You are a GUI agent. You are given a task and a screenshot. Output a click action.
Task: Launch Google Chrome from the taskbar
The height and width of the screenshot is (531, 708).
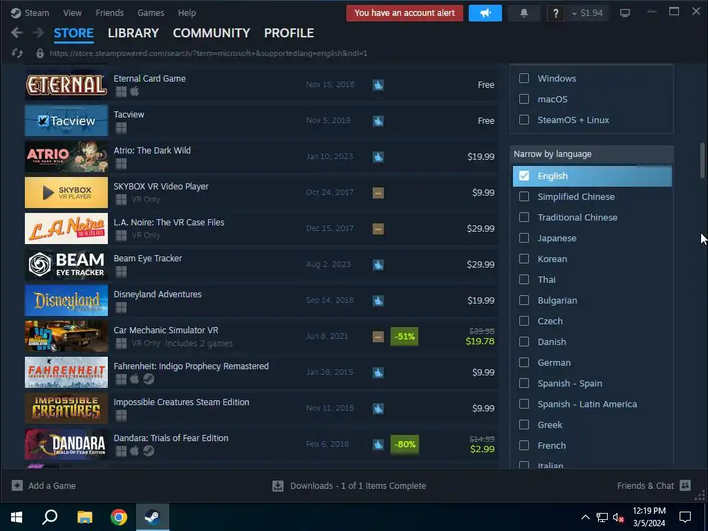click(119, 517)
